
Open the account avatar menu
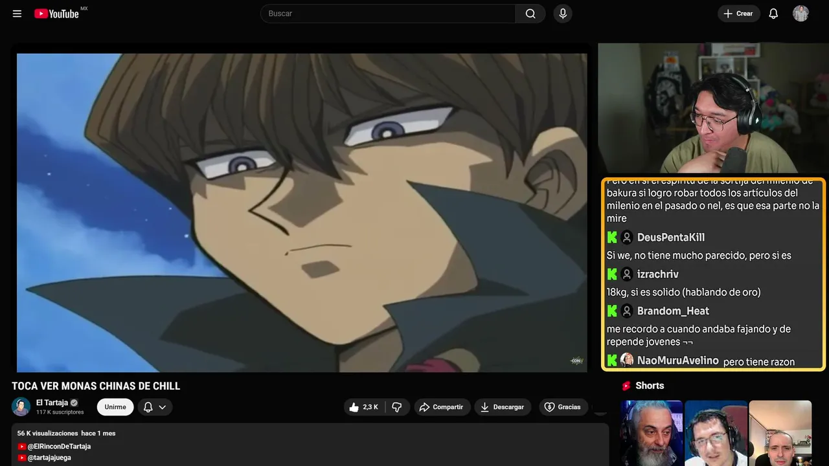click(x=801, y=14)
